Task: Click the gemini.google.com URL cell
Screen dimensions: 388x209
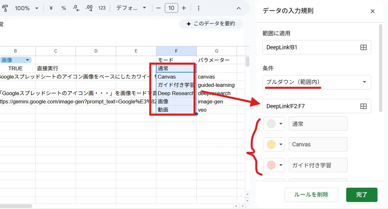Action: (x=78, y=101)
